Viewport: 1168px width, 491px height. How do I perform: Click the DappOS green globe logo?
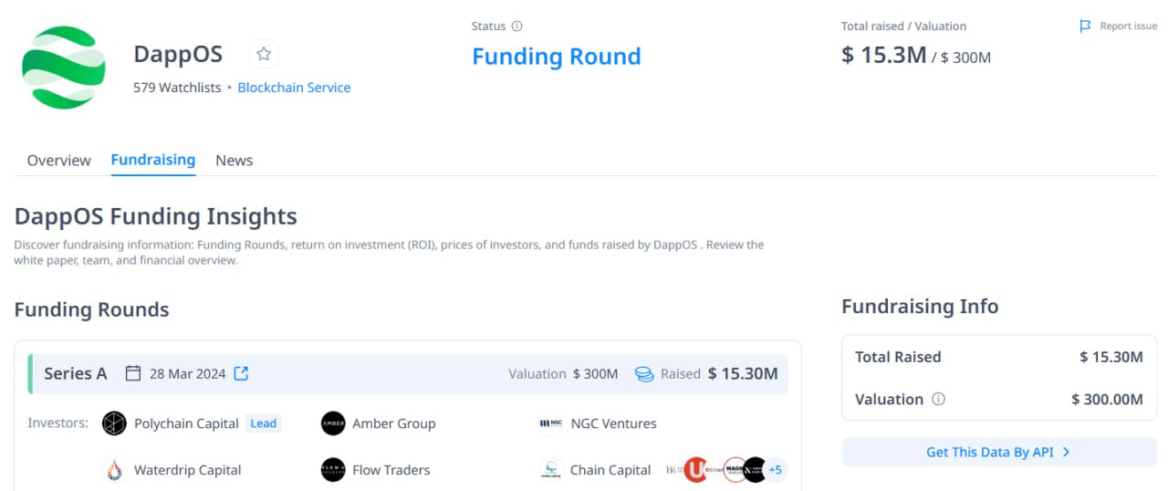pyautogui.click(x=64, y=68)
